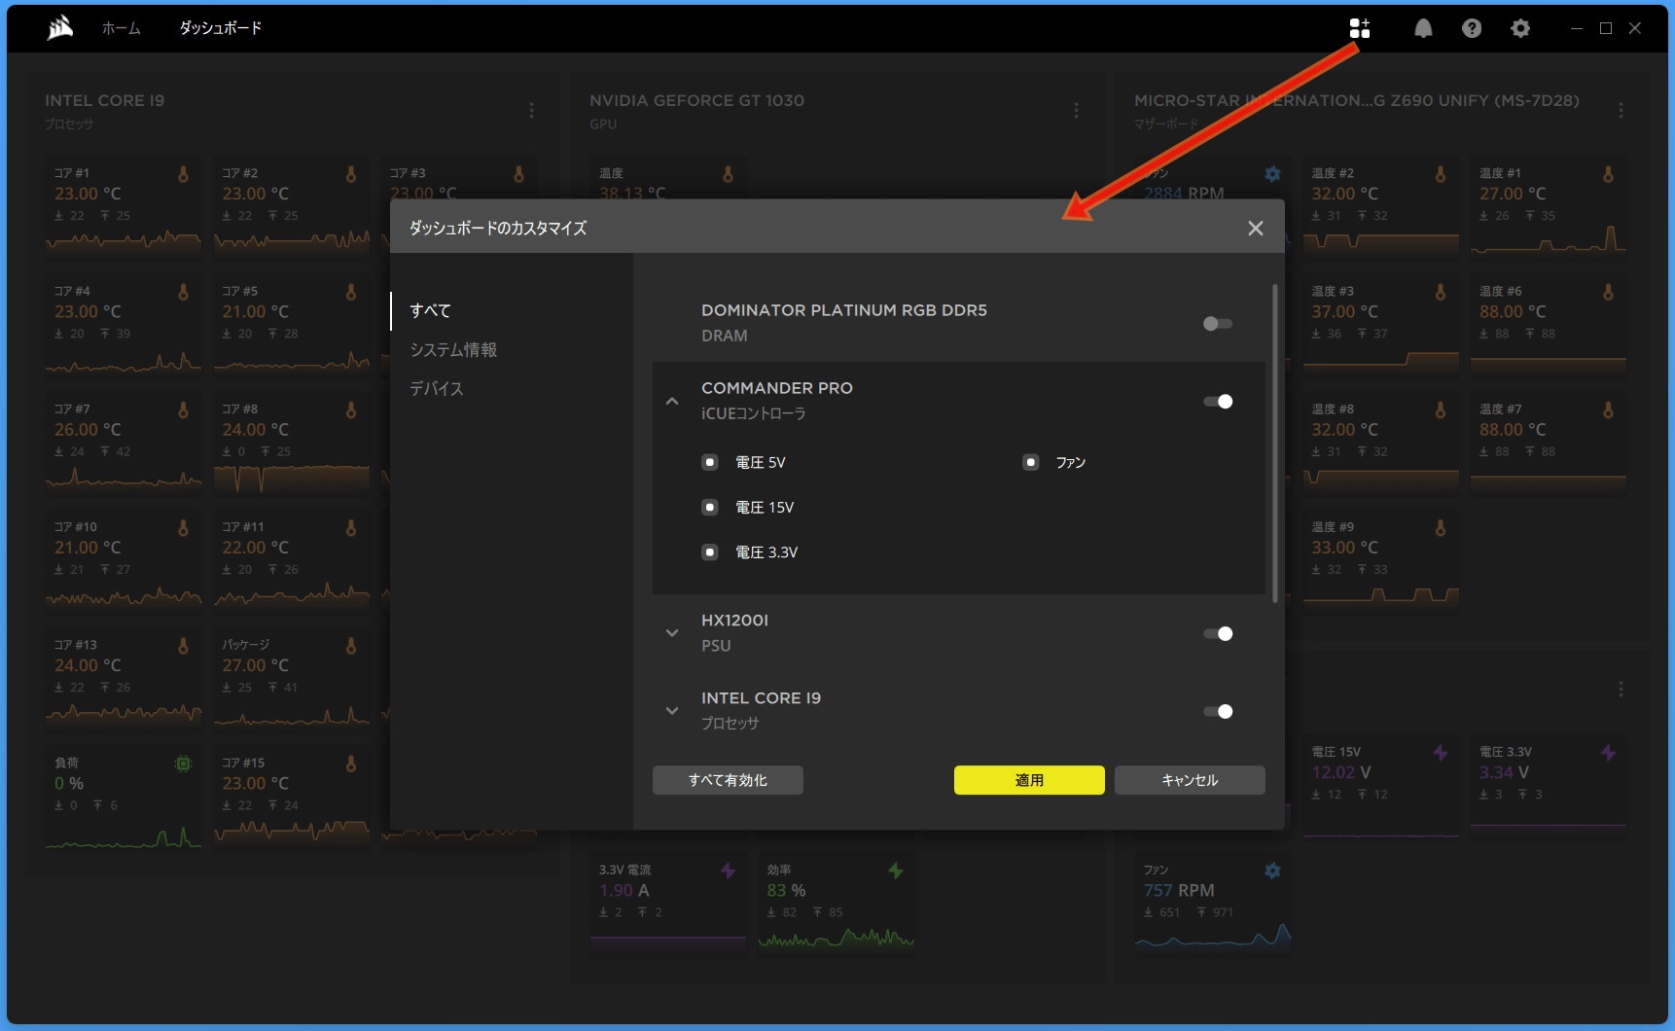Screen dimensions: 1675x1031
Task: Click the Core #7 temperature tile
Action: [x=123, y=443]
